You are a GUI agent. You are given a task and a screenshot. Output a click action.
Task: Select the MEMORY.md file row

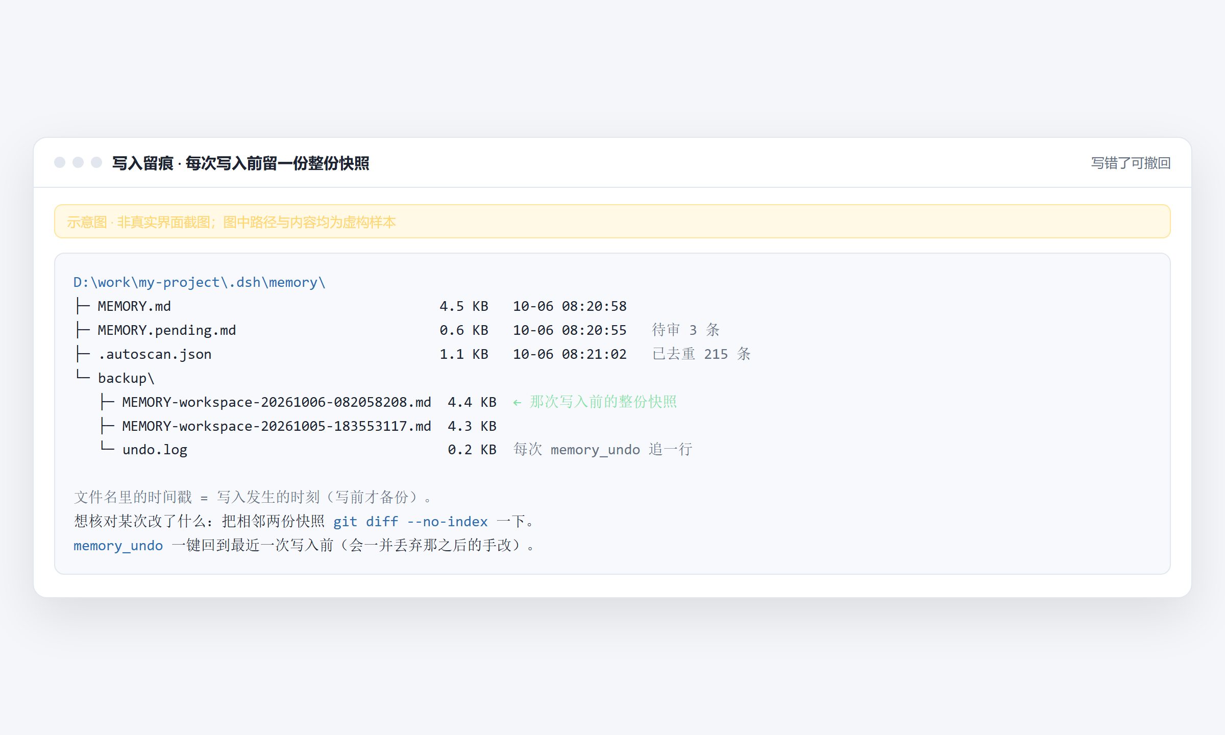tap(350, 306)
